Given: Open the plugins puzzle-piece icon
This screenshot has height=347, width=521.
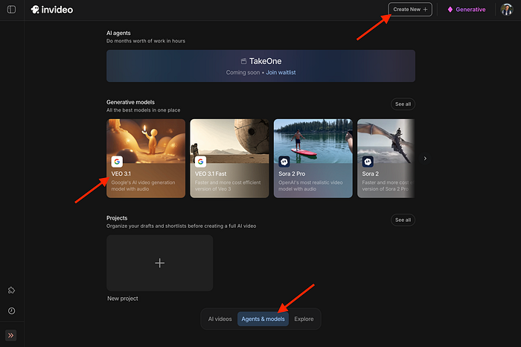Looking at the screenshot, I should point(11,290).
